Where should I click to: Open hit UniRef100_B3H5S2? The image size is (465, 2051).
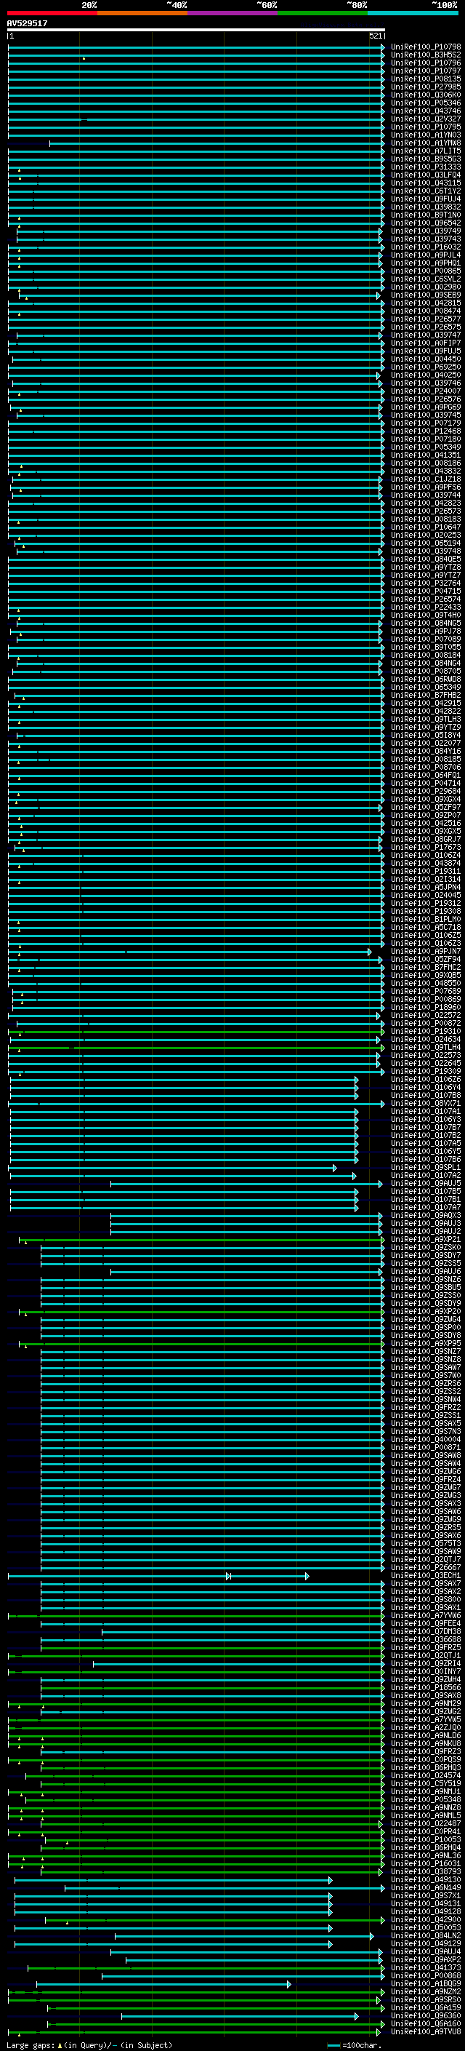426,55
